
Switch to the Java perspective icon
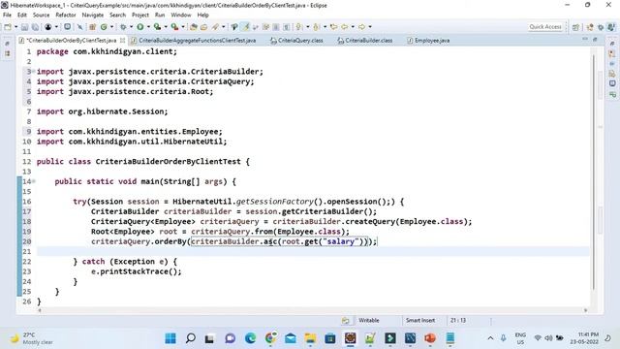(x=611, y=27)
